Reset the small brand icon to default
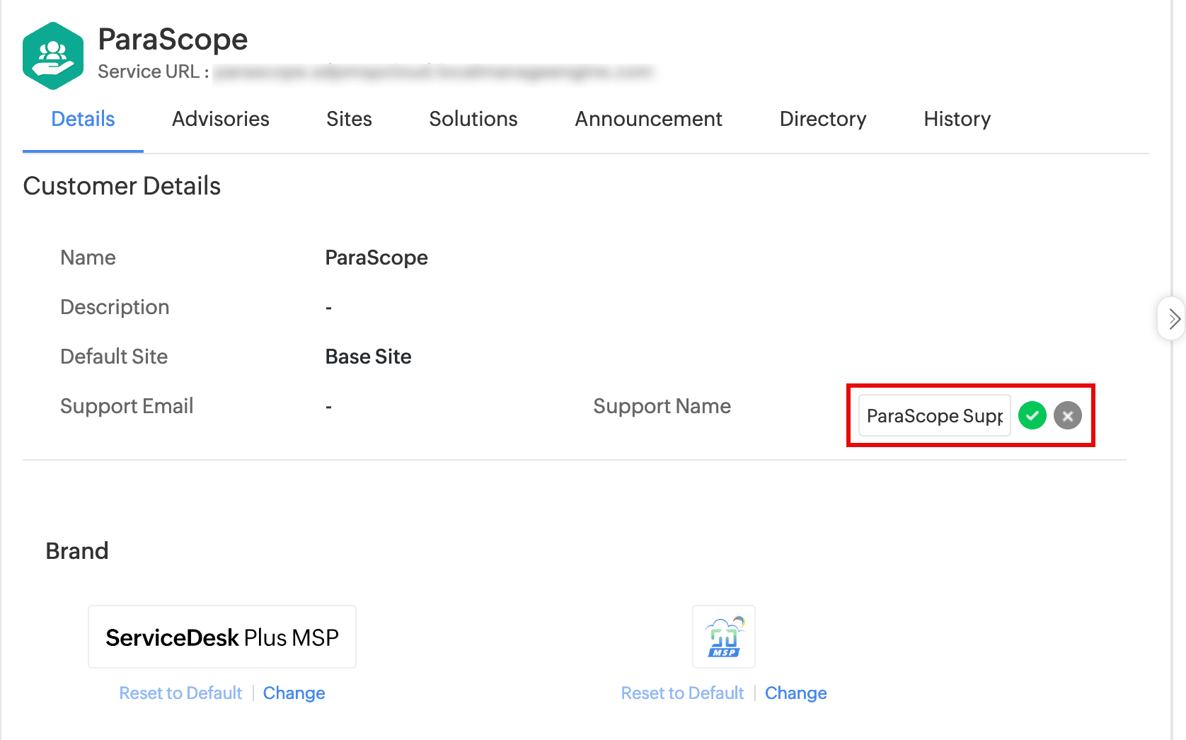This screenshot has width=1186, height=740. coord(682,693)
